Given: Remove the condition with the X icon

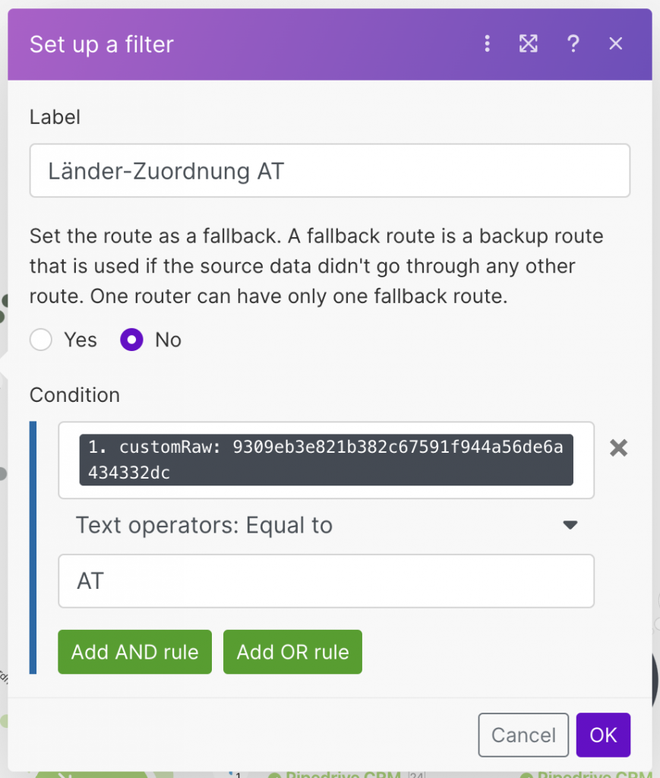Looking at the screenshot, I should 619,448.
